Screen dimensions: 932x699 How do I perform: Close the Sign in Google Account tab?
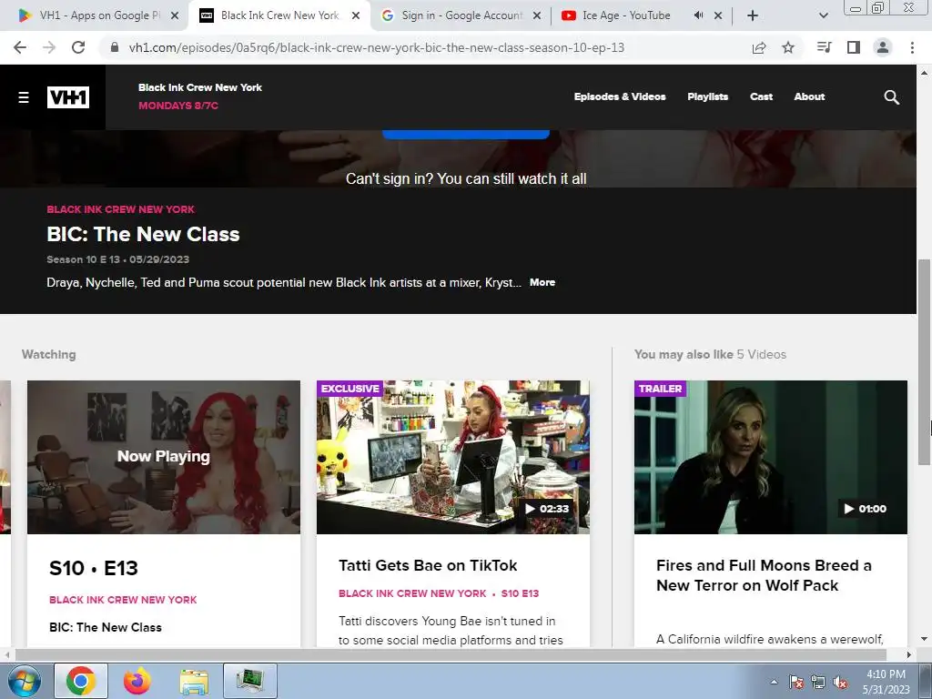click(x=537, y=15)
